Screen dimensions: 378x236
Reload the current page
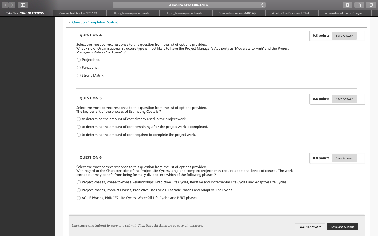point(262,5)
